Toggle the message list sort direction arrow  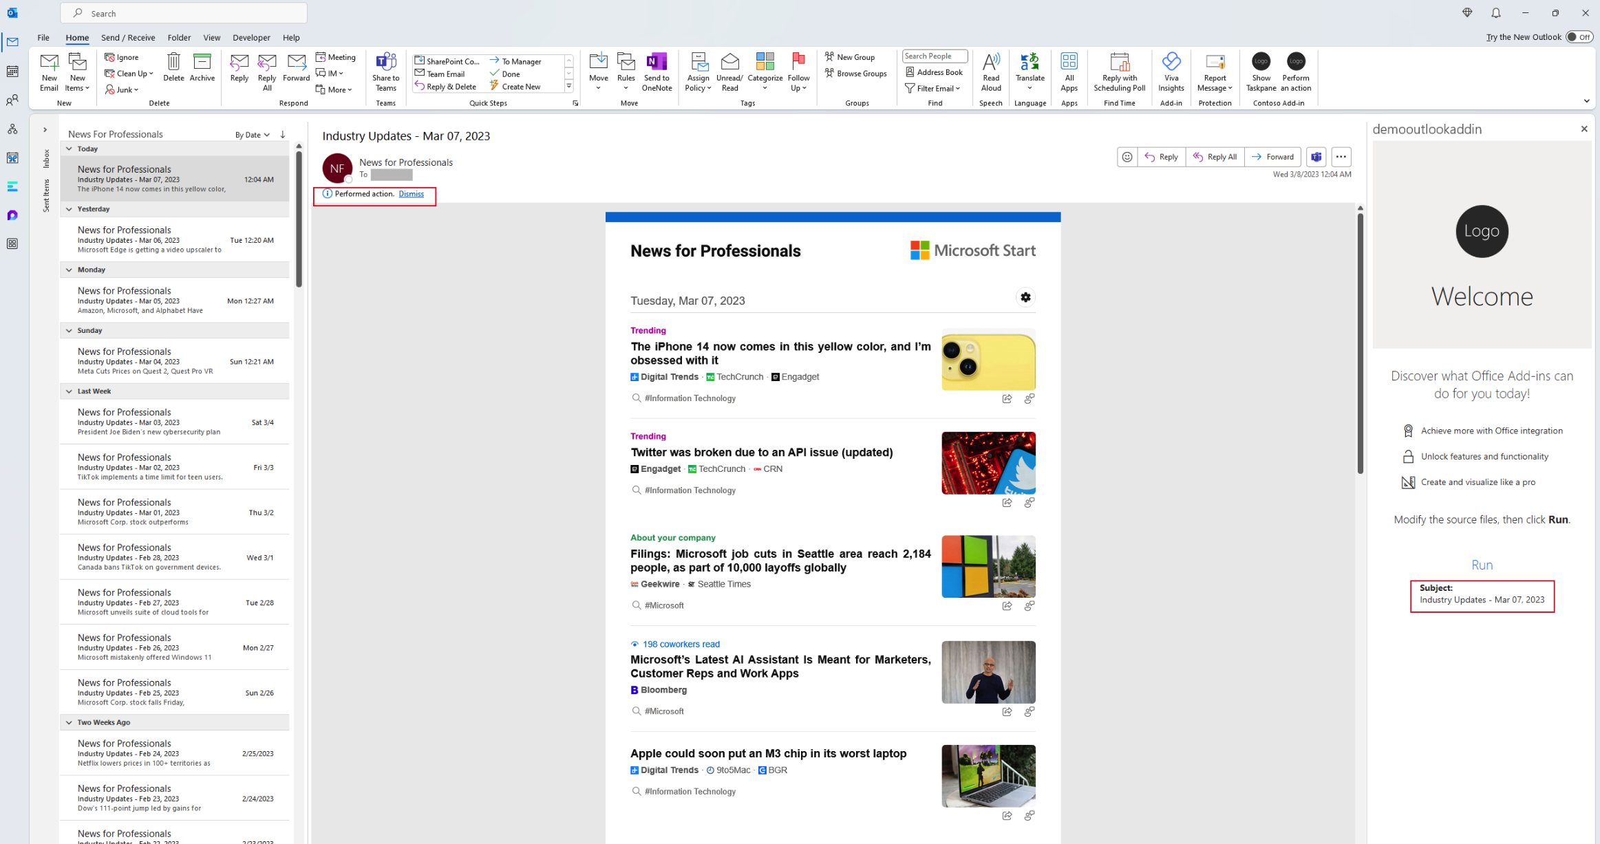283,134
